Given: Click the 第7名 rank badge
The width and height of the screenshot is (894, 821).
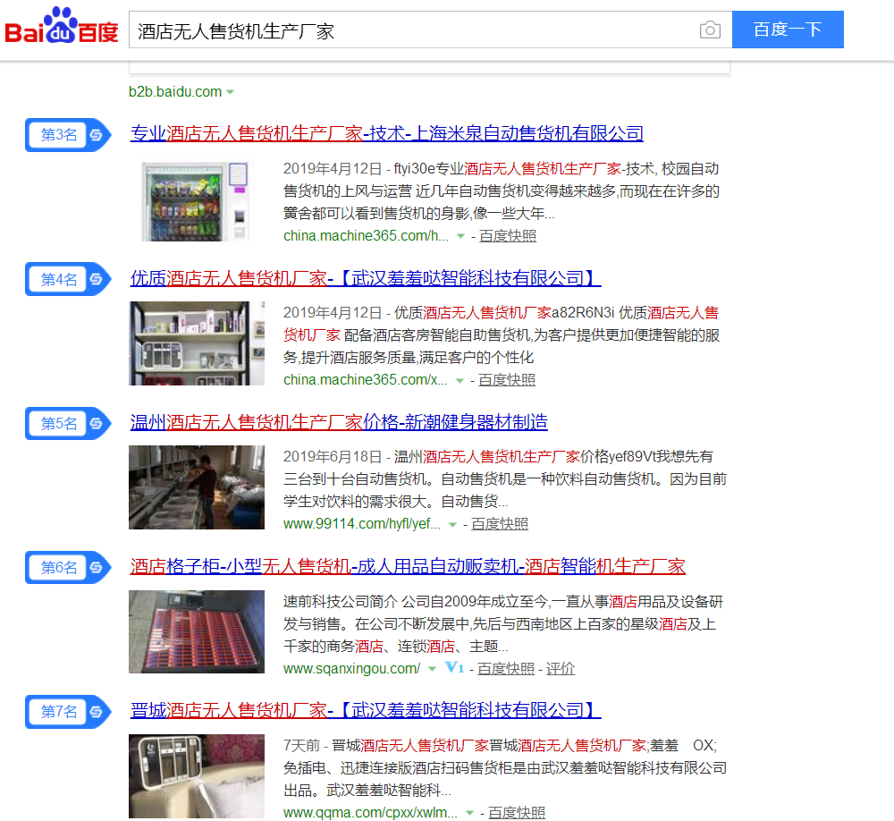Looking at the screenshot, I should pyautogui.click(x=68, y=712).
